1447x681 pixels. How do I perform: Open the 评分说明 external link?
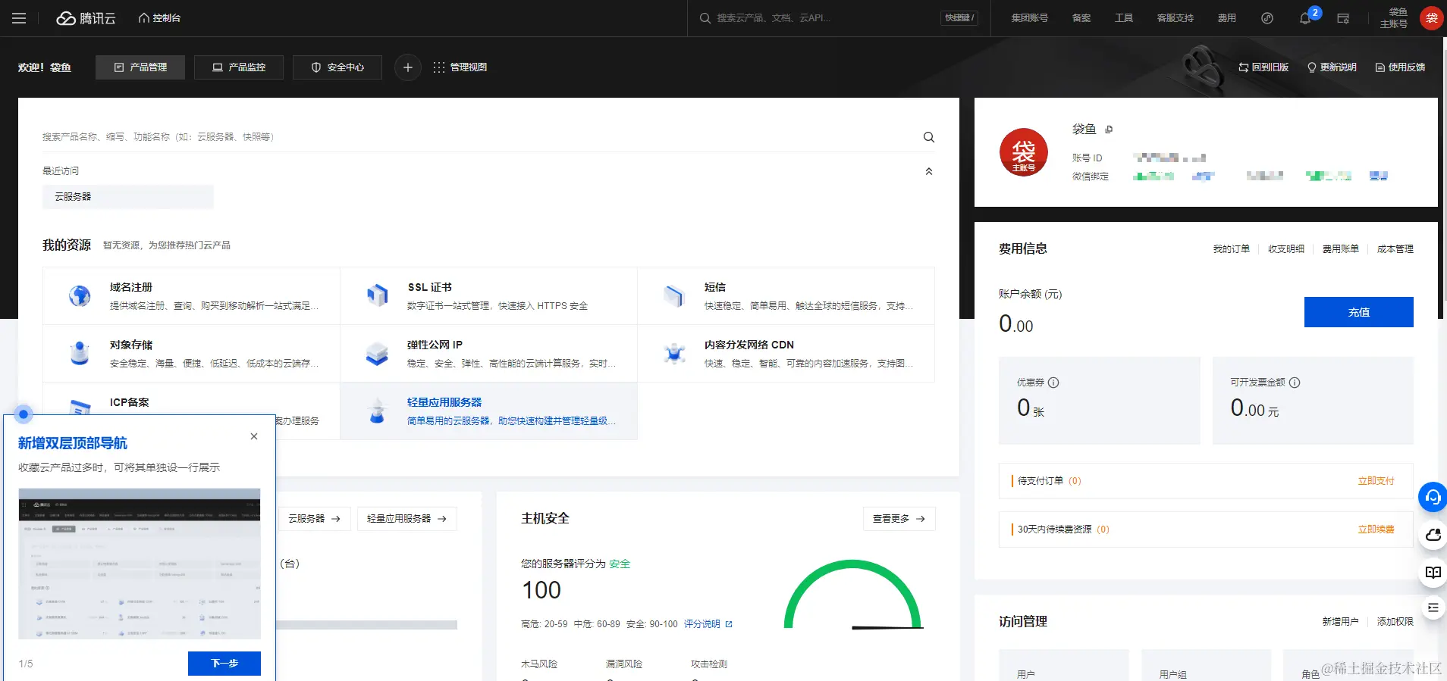click(x=708, y=624)
